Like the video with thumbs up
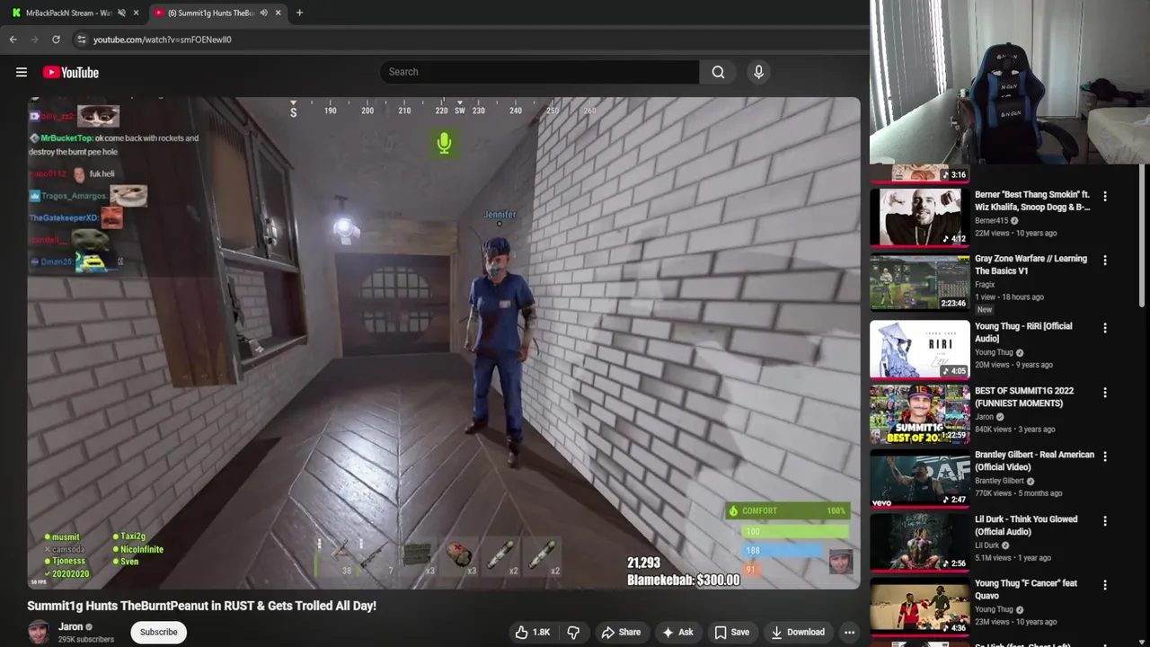 tap(532, 632)
